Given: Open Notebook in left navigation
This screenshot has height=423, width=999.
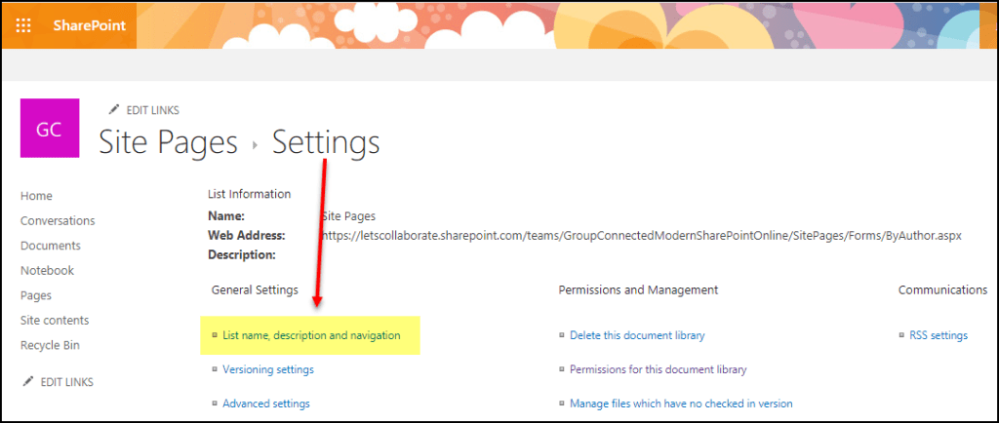Looking at the screenshot, I should click(x=48, y=271).
